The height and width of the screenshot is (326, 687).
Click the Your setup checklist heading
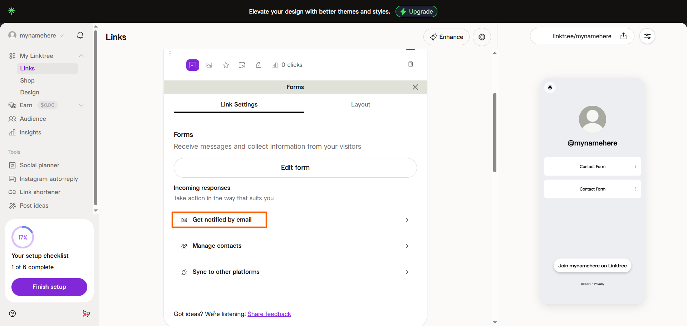40,256
